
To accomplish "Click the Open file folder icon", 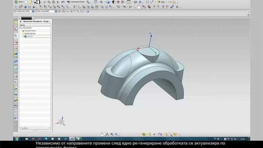I will click(30, 2).
